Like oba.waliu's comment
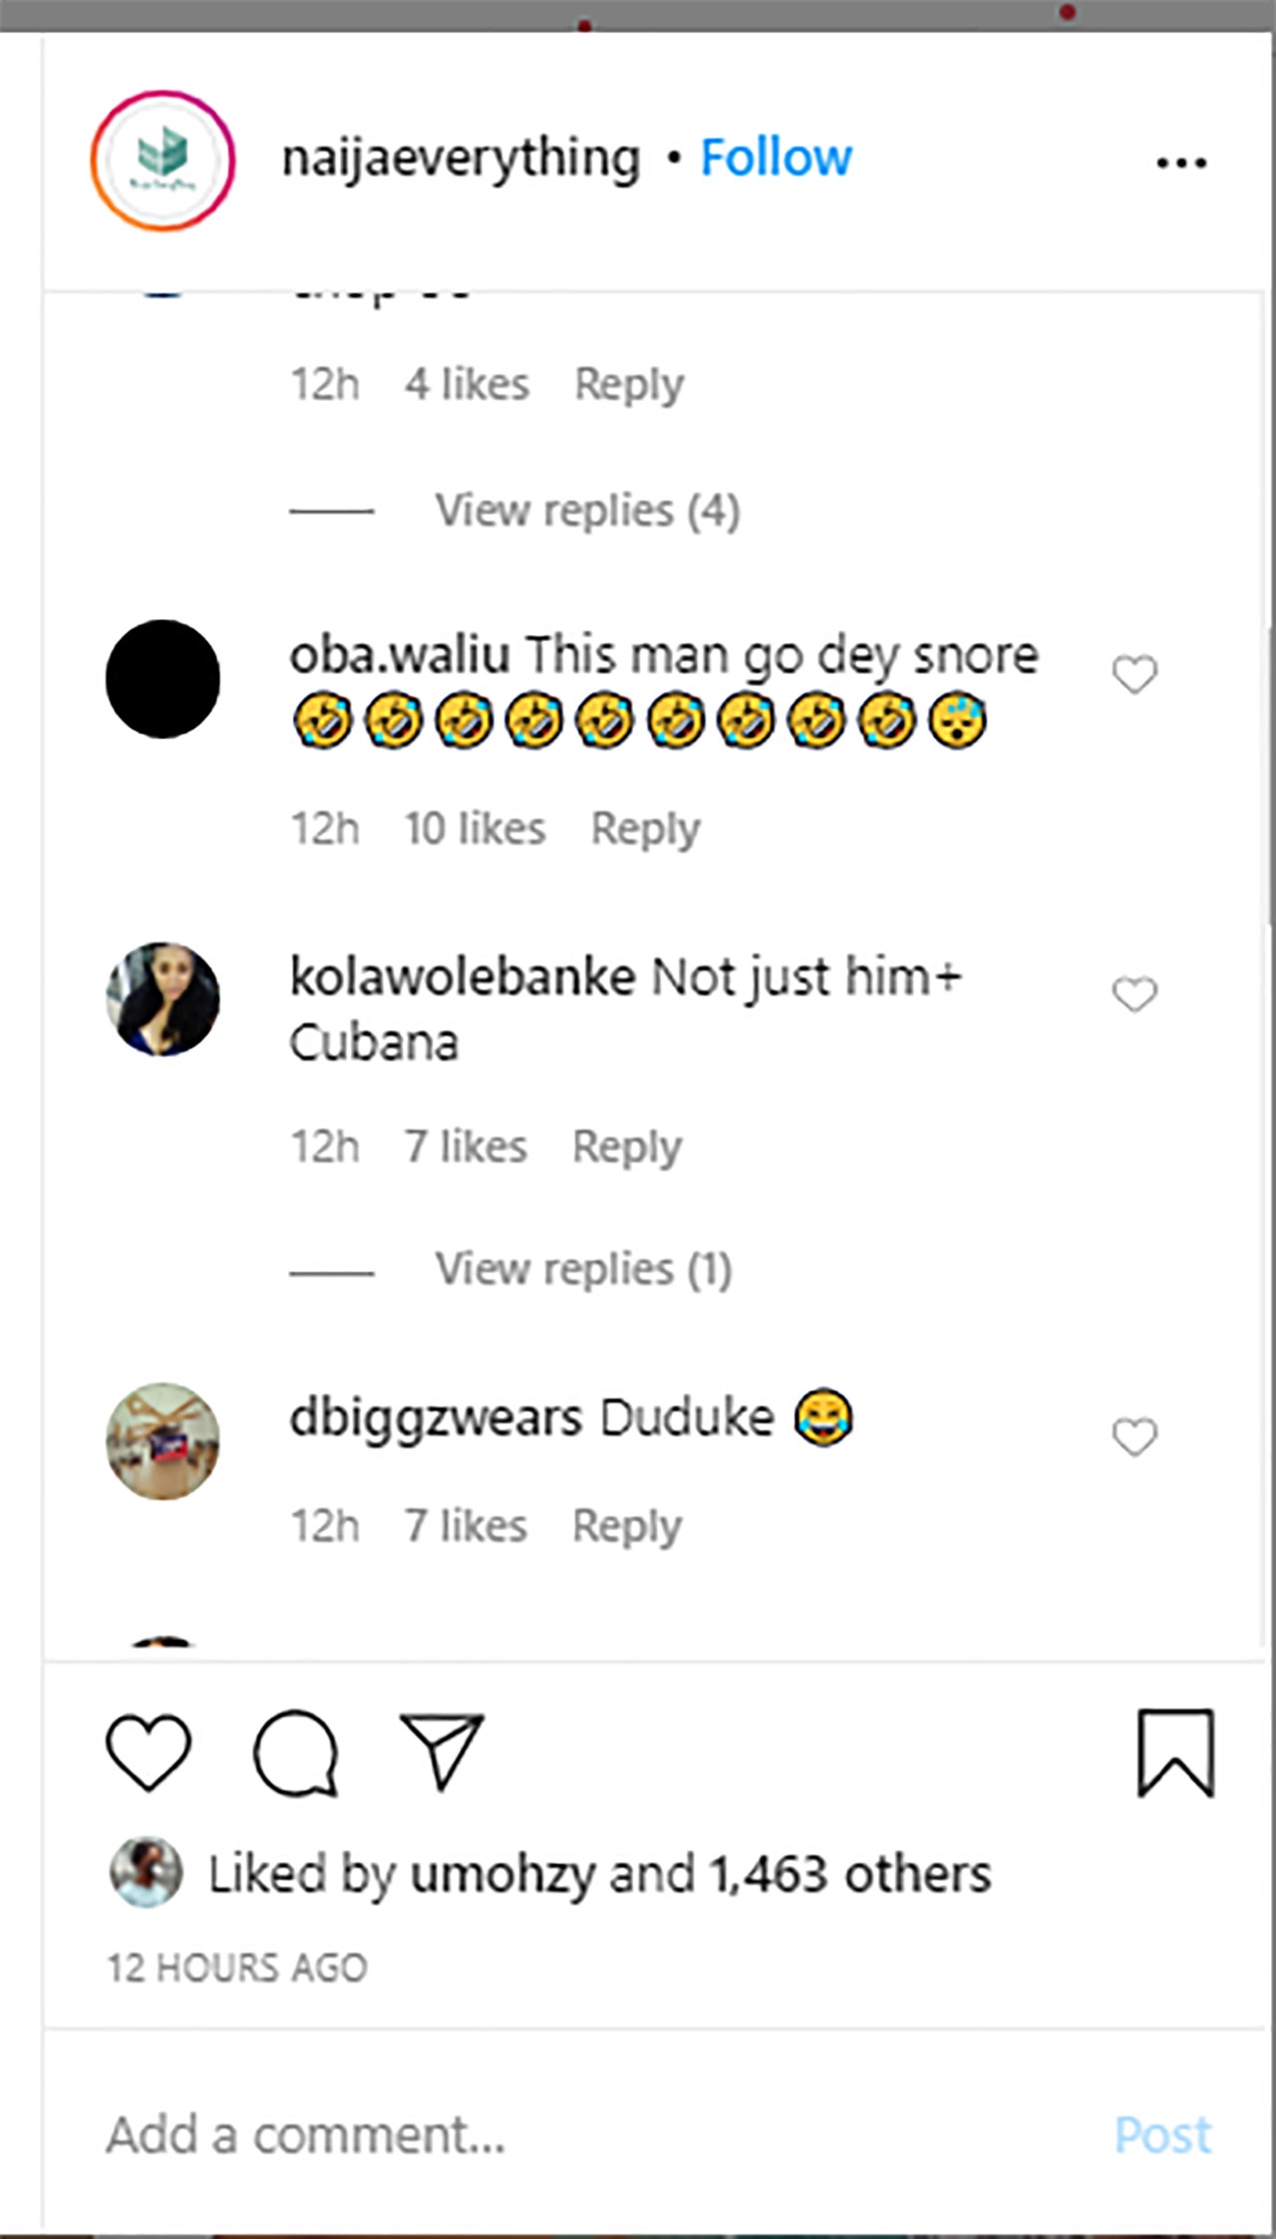This screenshot has width=1276, height=2239. (x=1134, y=675)
